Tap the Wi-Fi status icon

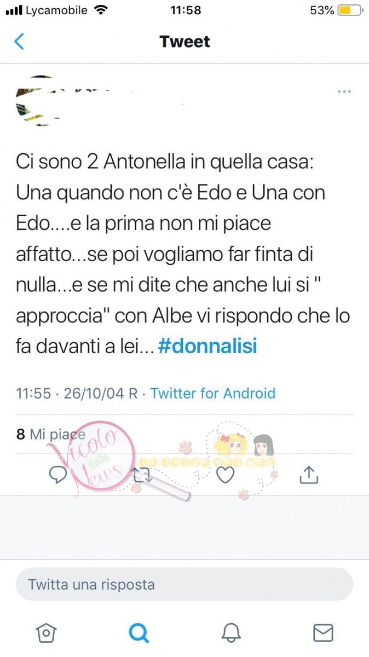pyautogui.click(x=101, y=10)
